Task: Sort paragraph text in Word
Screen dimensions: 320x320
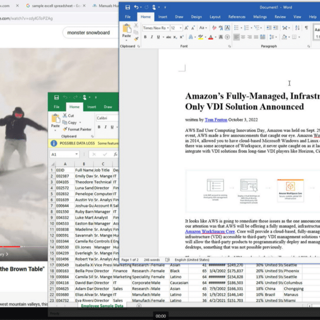Action: (x=297, y=28)
